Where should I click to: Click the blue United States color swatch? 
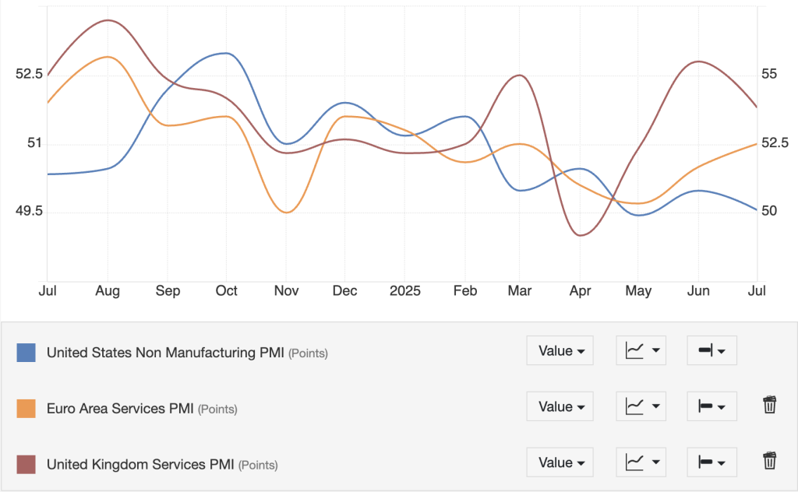(26, 353)
